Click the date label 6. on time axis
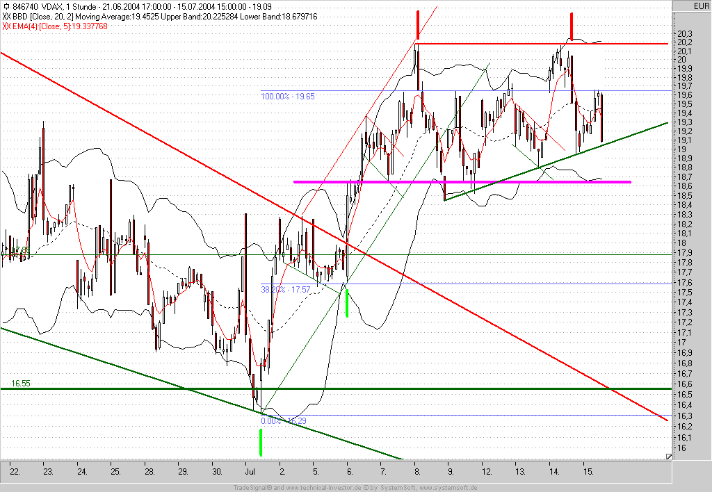Image resolution: width=712 pixels, height=492 pixels. coord(350,472)
